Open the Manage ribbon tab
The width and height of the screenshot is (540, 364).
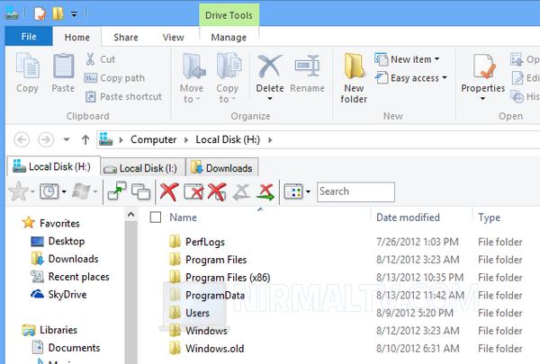pos(229,37)
